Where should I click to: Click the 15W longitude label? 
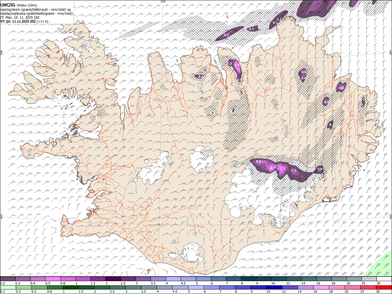(x=325, y=2)
